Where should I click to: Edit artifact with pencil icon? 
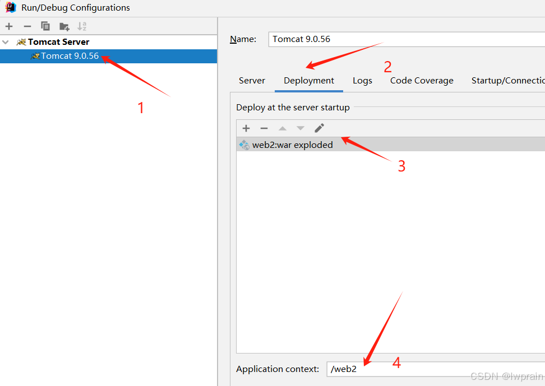319,128
